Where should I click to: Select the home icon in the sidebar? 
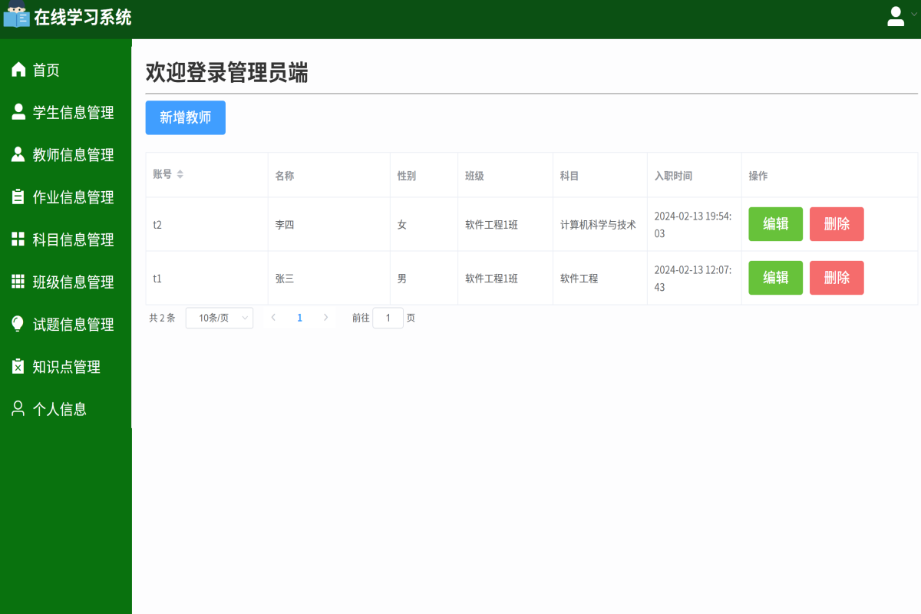[x=18, y=69]
